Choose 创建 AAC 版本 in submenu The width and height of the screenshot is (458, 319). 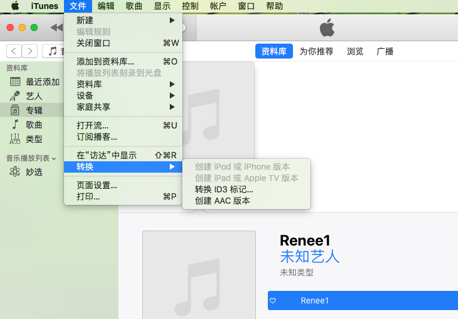tap(246, 201)
